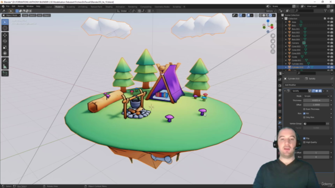Collapse the Collection tree in outliner
Image resolution: width=335 pixels, height=188 pixels.
(283, 19)
